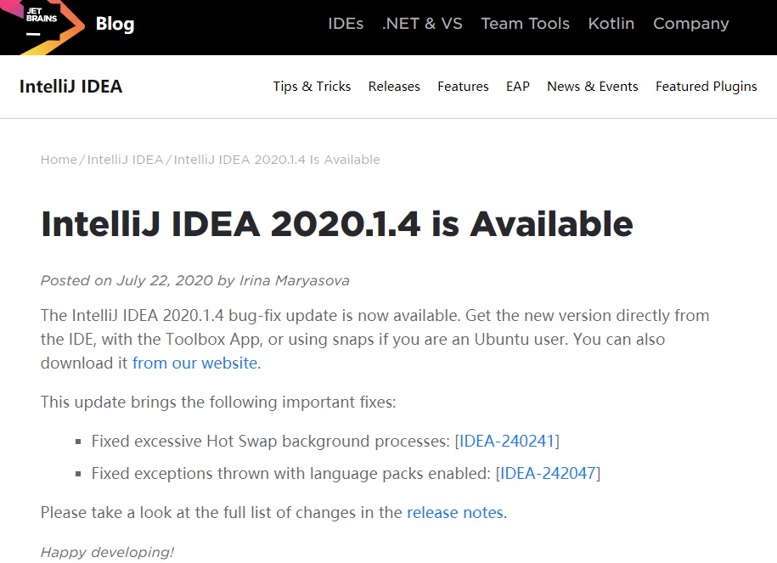Click the 'Happy developing!' text
This screenshot has height=563, width=777.
[x=108, y=552]
